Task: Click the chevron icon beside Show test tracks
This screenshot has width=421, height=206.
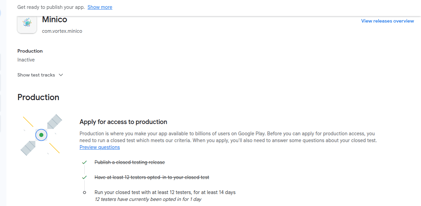Action: point(61,75)
